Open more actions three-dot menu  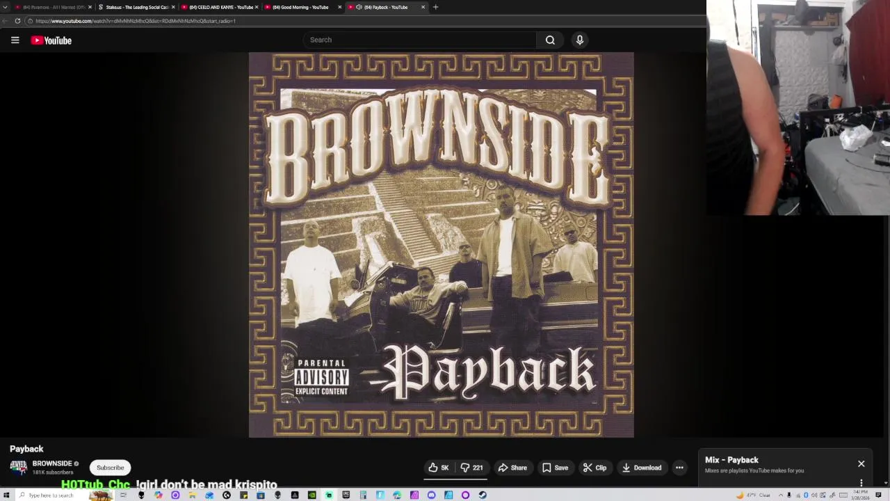coord(679,468)
